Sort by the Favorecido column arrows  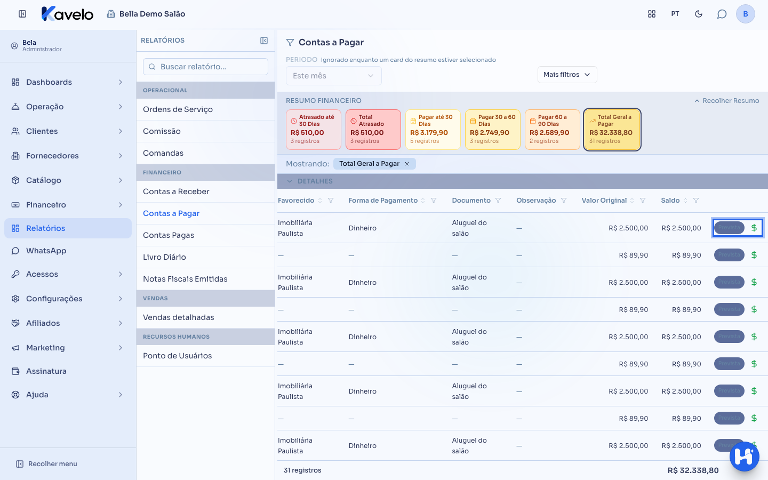(320, 201)
